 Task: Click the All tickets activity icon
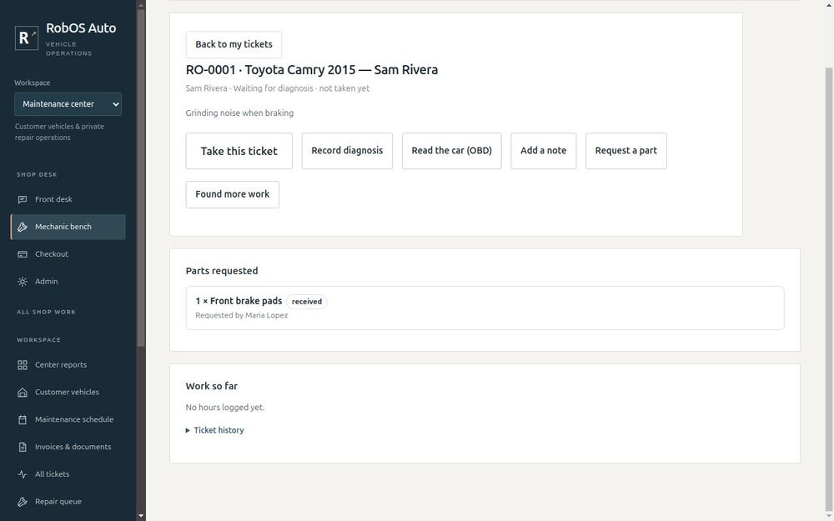pyautogui.click(x=23, y=474)
